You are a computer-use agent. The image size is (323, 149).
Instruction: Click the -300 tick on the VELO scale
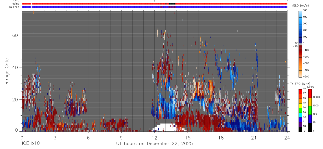tap(306, 63)
